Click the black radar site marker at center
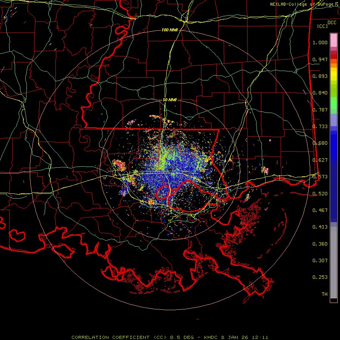Viewport: 340px width, 340px height. point(170,169)
